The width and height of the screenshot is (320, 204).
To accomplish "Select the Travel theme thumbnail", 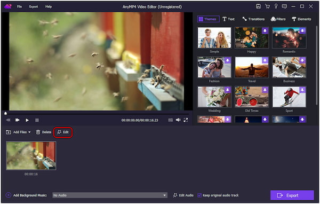I will click(252, 67).
